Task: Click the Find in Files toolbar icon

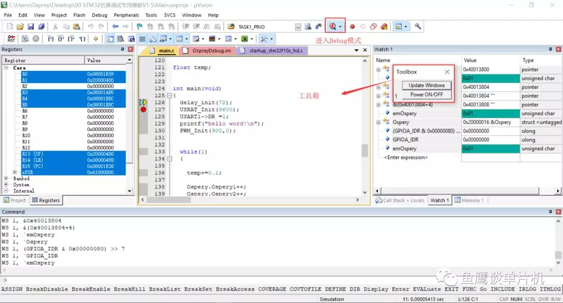Action: tap(308, 27)
